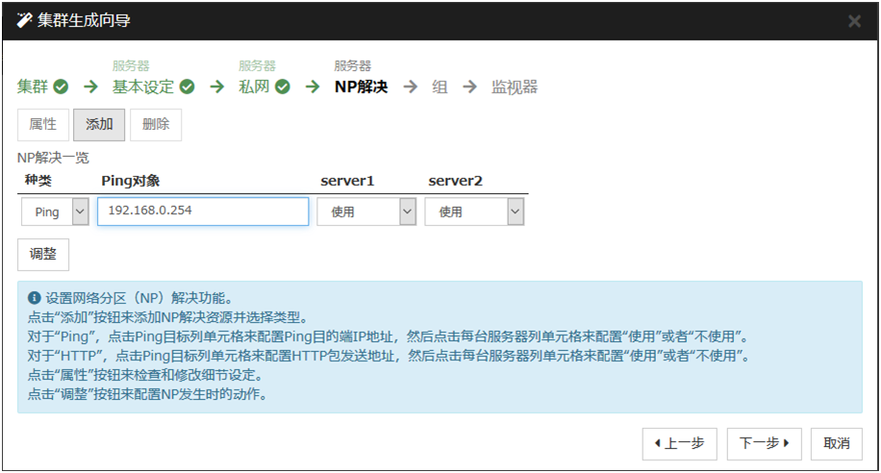Click the arrow between 组 and 监视器

click(469, 87)
